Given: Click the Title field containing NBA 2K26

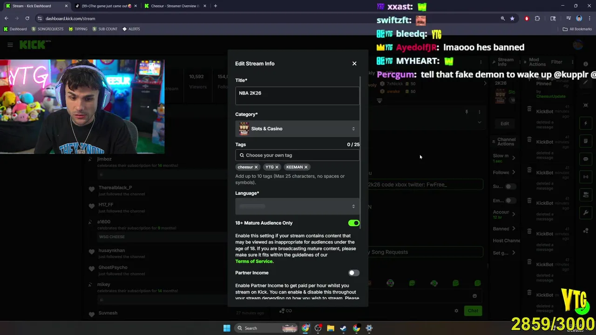Looking at the screenshot, I should pyautogui.click(x=297, y=95).
